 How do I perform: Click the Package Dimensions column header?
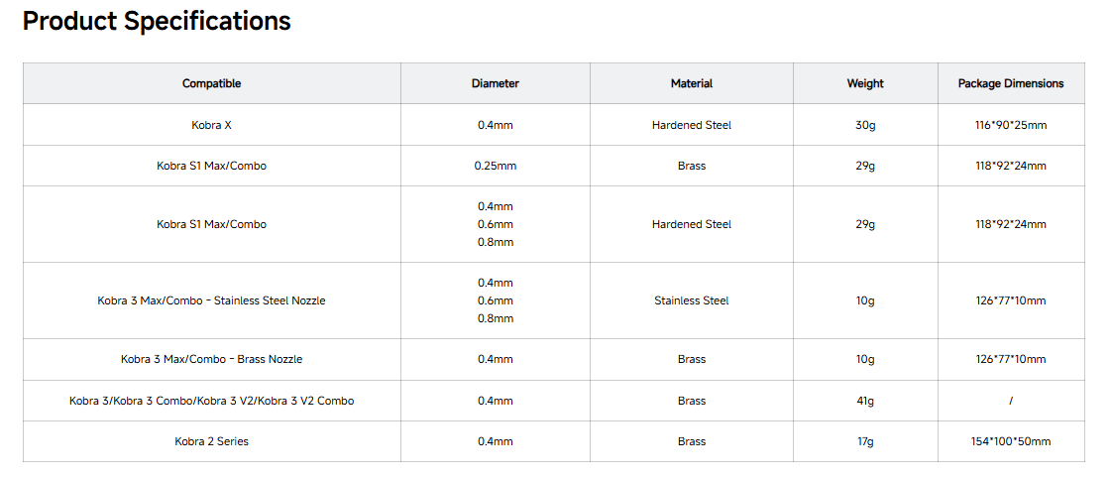point(1011,83)
